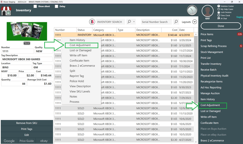The image size is (243, 144).
Task: Click Remove from SKU button
Action: pos(26,123)
